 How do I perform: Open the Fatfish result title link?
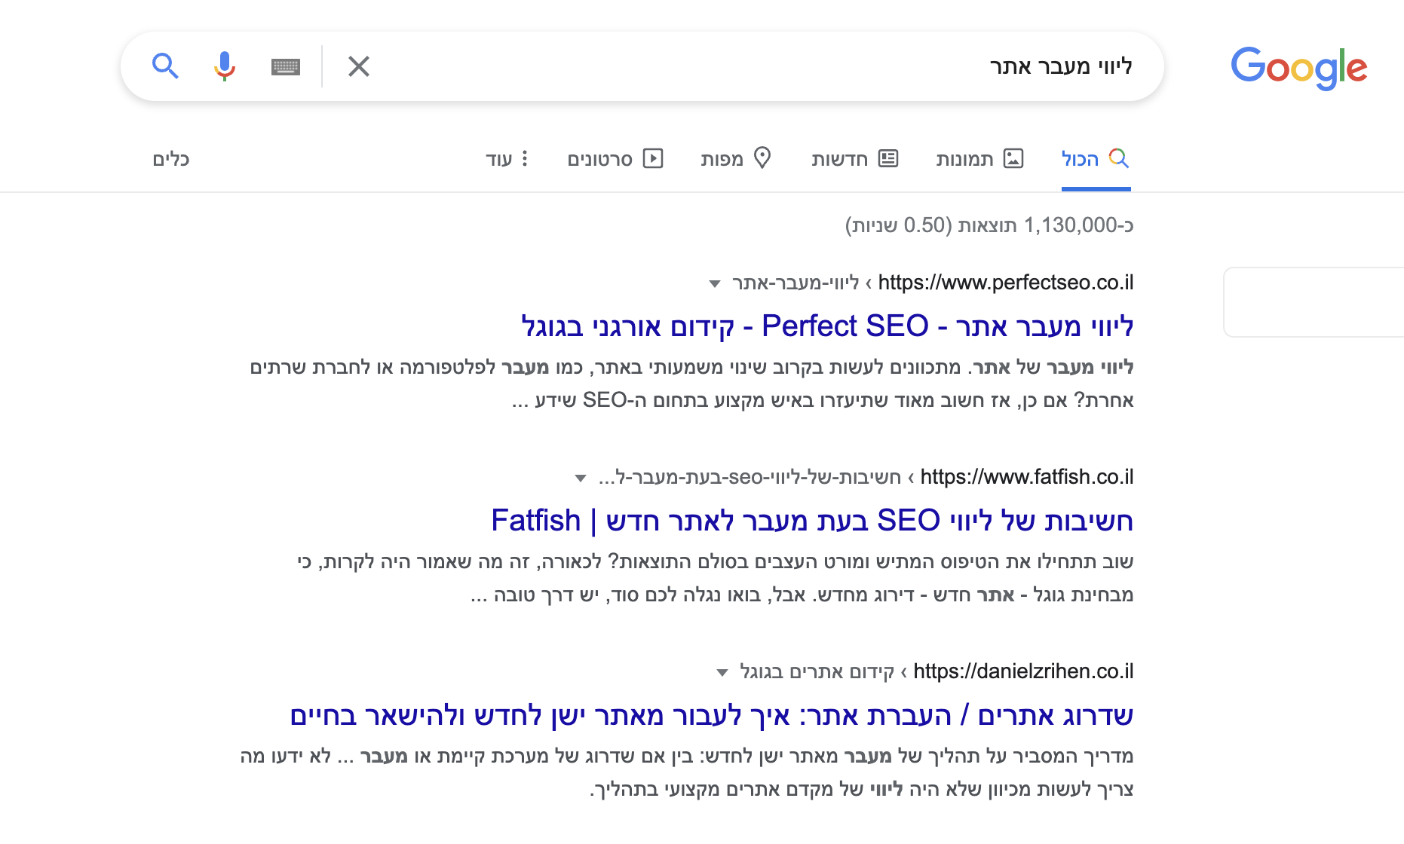coord(812,521)
